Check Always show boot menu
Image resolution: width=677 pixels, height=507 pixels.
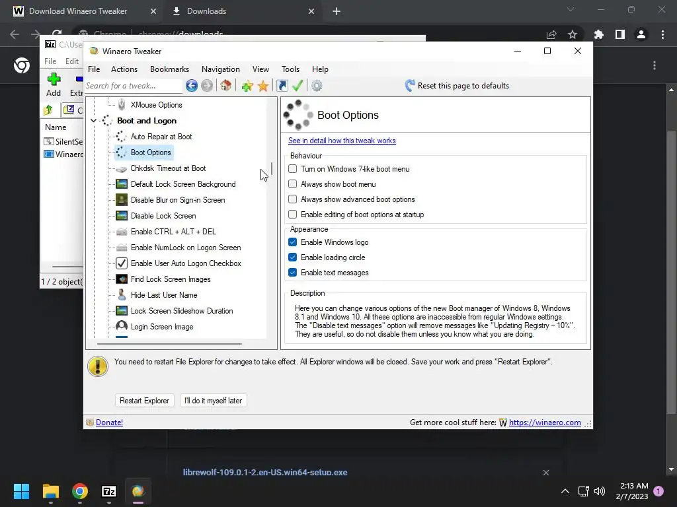[292, 184]
